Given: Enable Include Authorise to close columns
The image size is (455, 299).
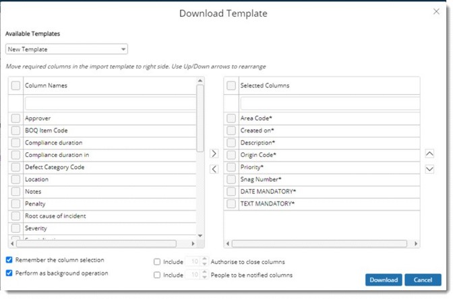Looking at the screenshot, I should (157, 262).
